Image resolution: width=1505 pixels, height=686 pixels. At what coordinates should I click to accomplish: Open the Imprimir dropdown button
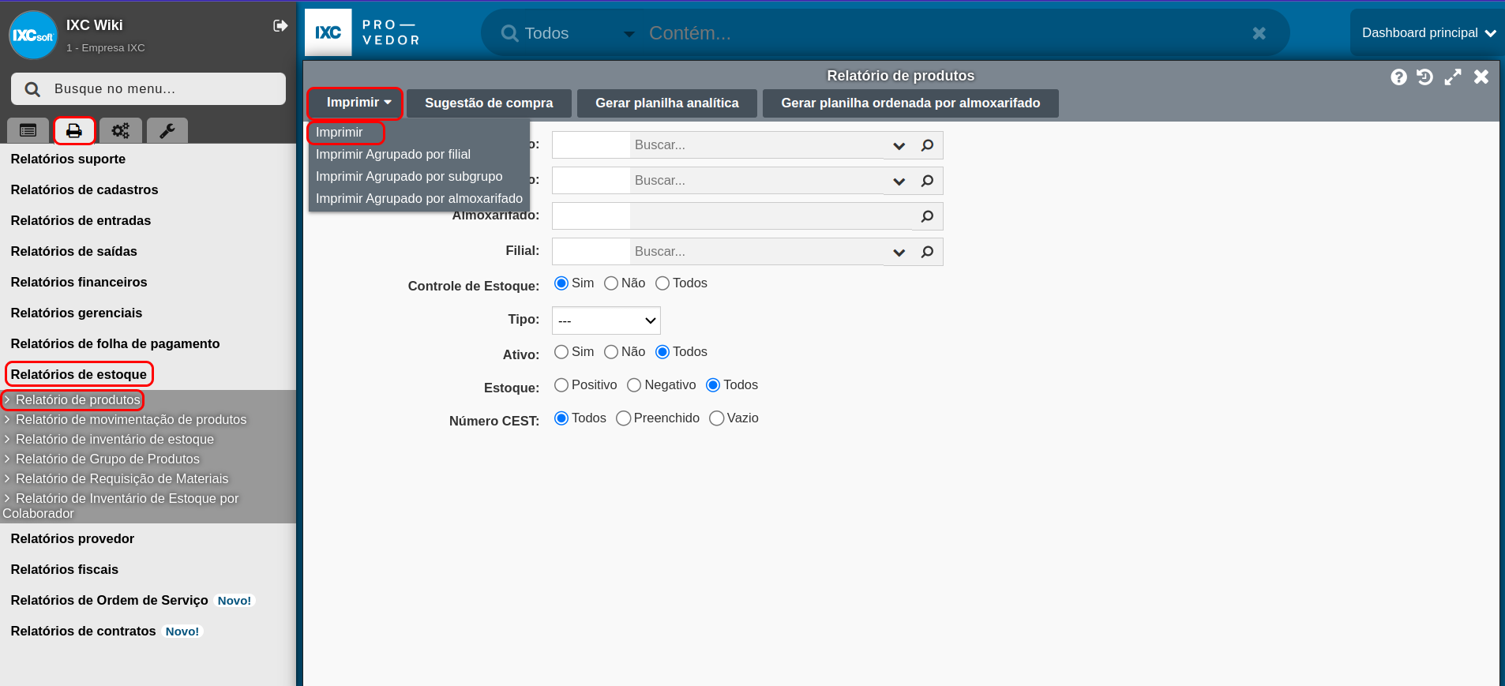[x=355, y=103]
